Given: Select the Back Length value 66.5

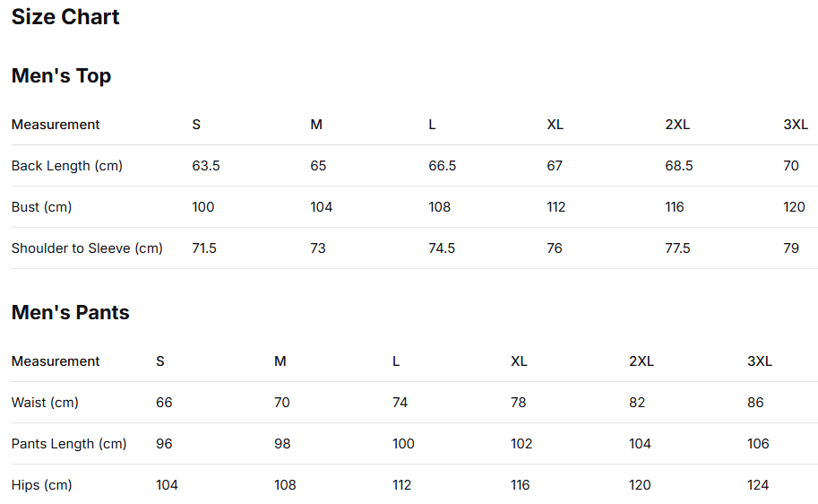Looking at the screenshot, I should tap(442, 166).
